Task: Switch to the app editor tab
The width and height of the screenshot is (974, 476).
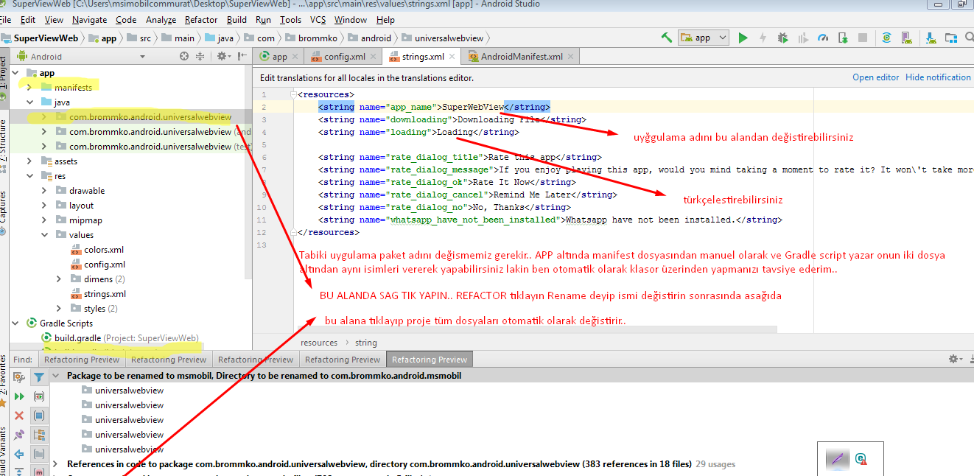Action: click(x=279, y=57)
